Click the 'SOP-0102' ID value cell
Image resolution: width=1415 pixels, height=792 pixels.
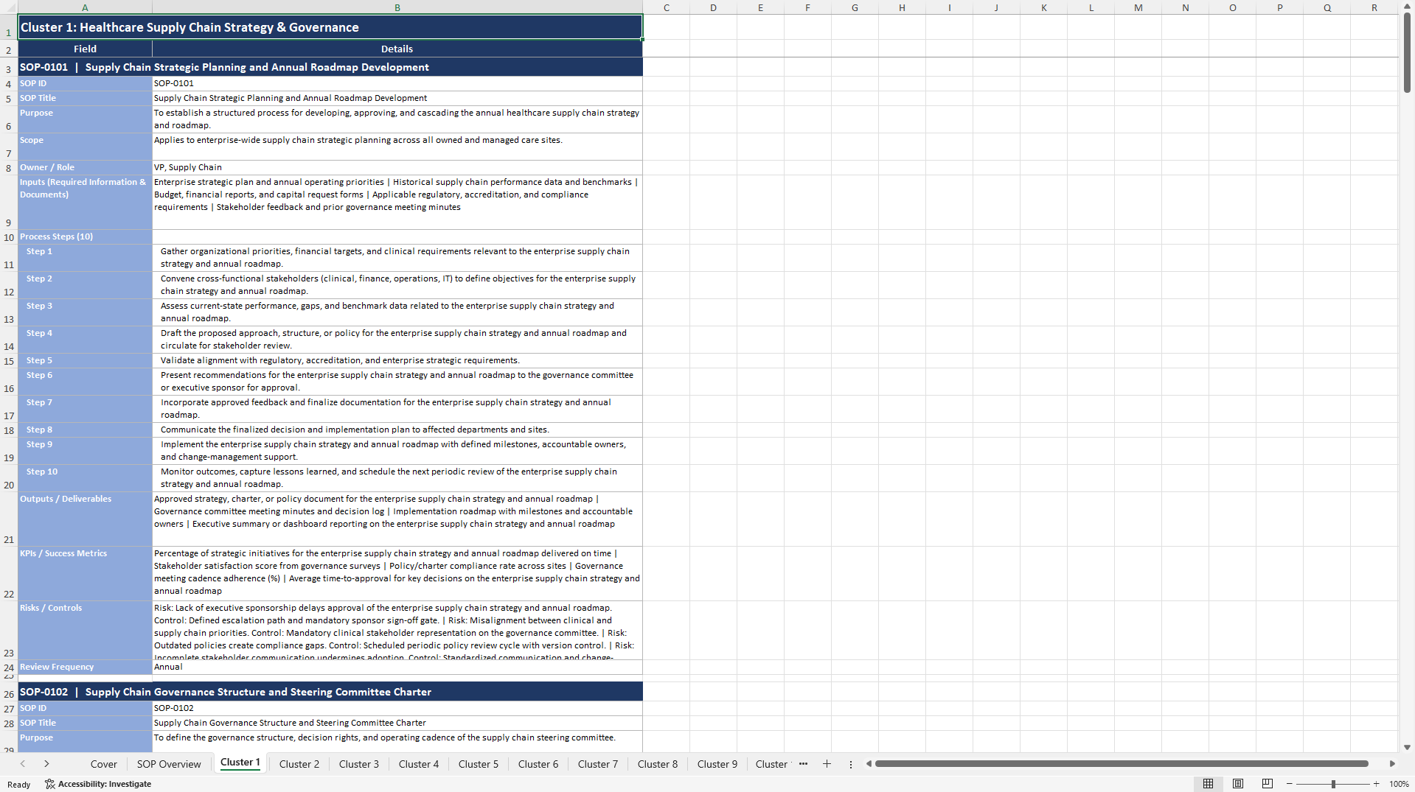click(397, 708)
